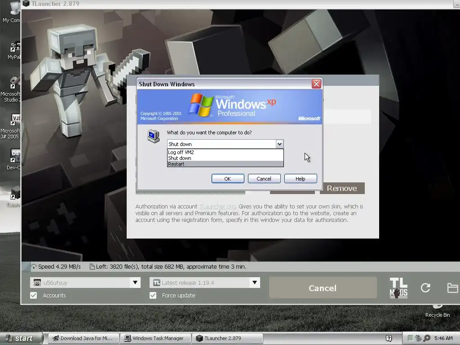Uncheck the Accounts checkbox
The image size is (460, 345).
[x=34, y=296]
